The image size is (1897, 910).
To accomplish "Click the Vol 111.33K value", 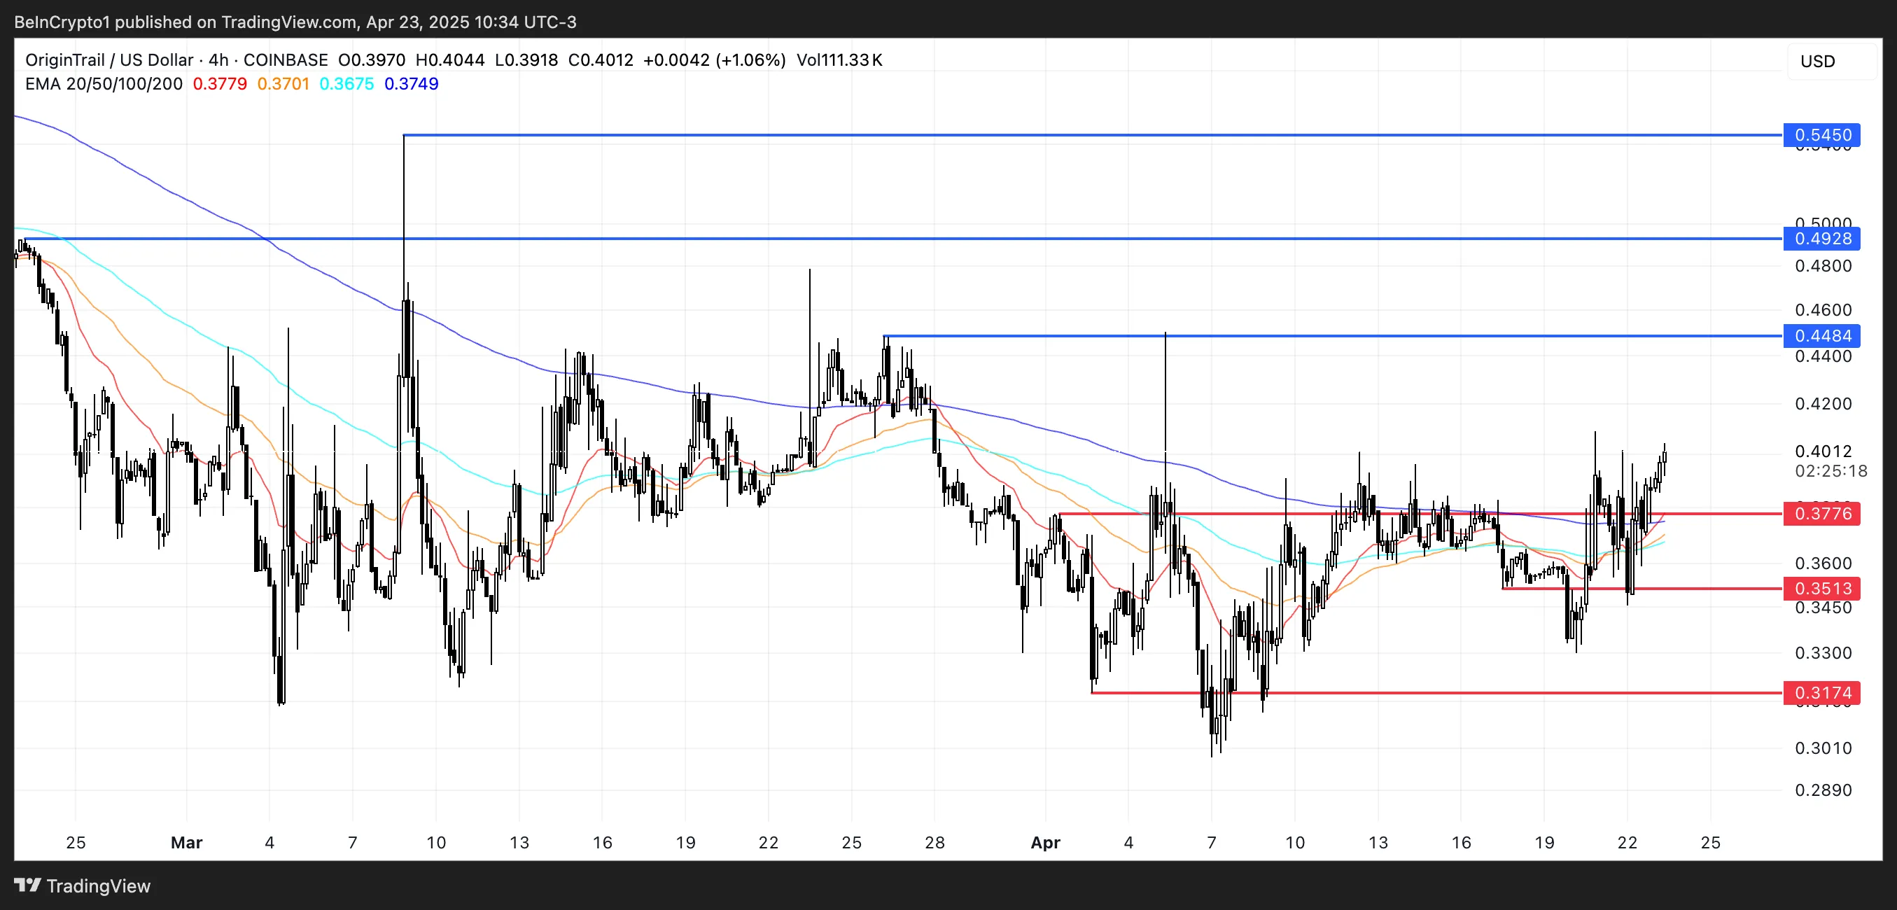I will coord(839,59).
